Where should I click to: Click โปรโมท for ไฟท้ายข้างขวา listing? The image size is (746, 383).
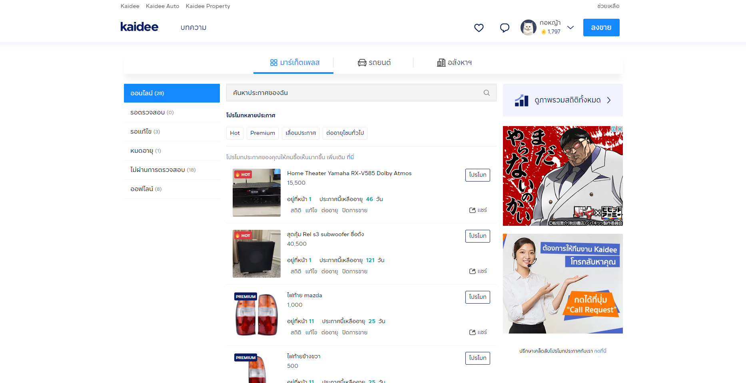pos(478,358)
